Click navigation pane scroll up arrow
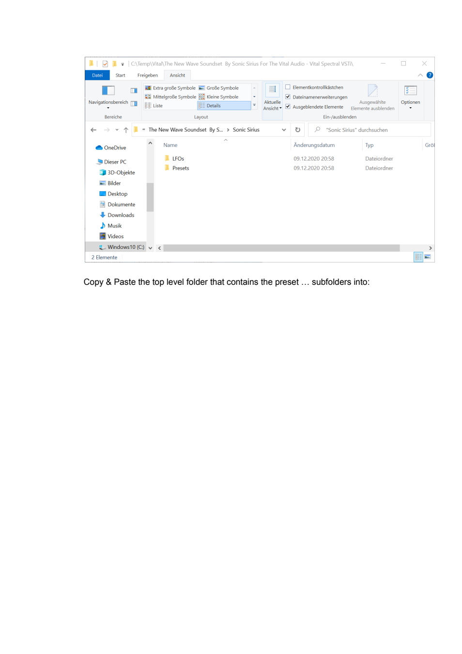 pyautogui.click(x=150, y=143)
